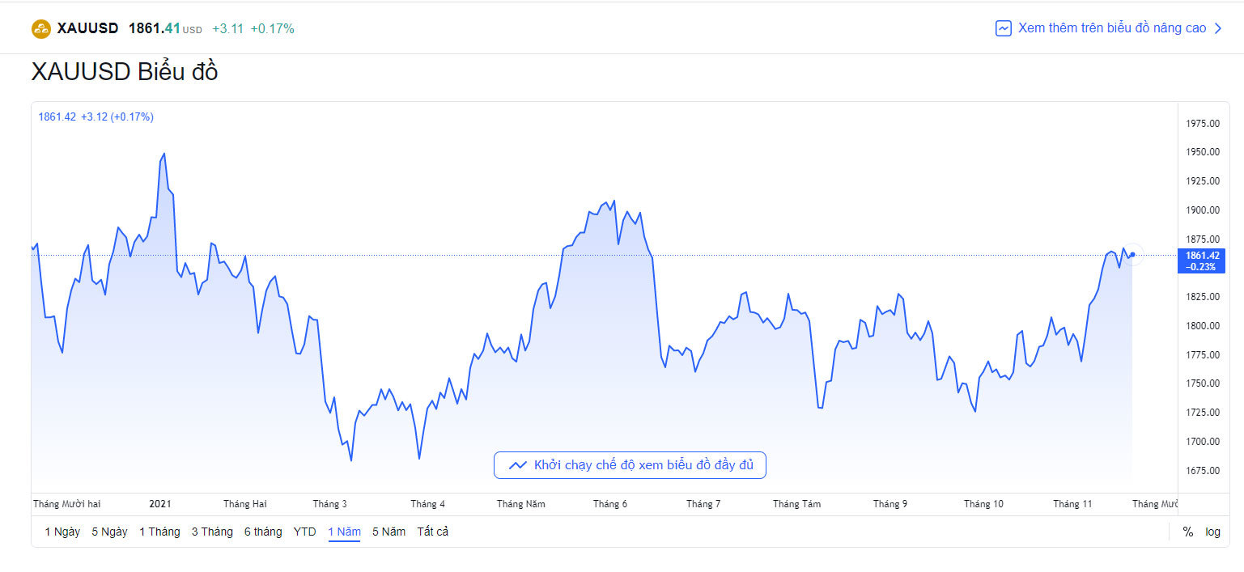Click the XAUUSD ticker name in header
Screen dimensions: 1244x572
click(88, 29)
